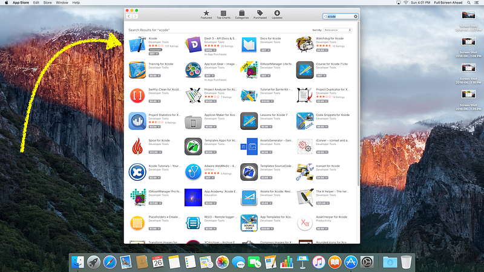Open the IDAssetManager Lite app icon
The width and height of the screenshot is (484, 272).
click(249, 70)
